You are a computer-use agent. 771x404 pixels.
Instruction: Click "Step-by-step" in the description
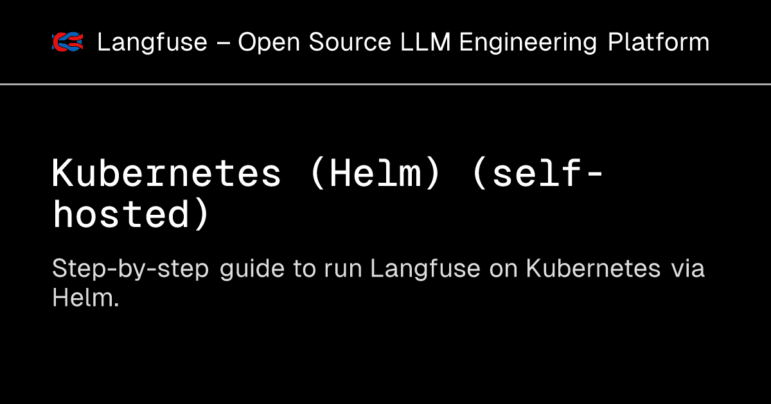130,269
